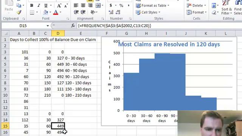Apply Percent Style format
Image resolution: width=242 pixels, height=136 pixels.
(121, 6)
